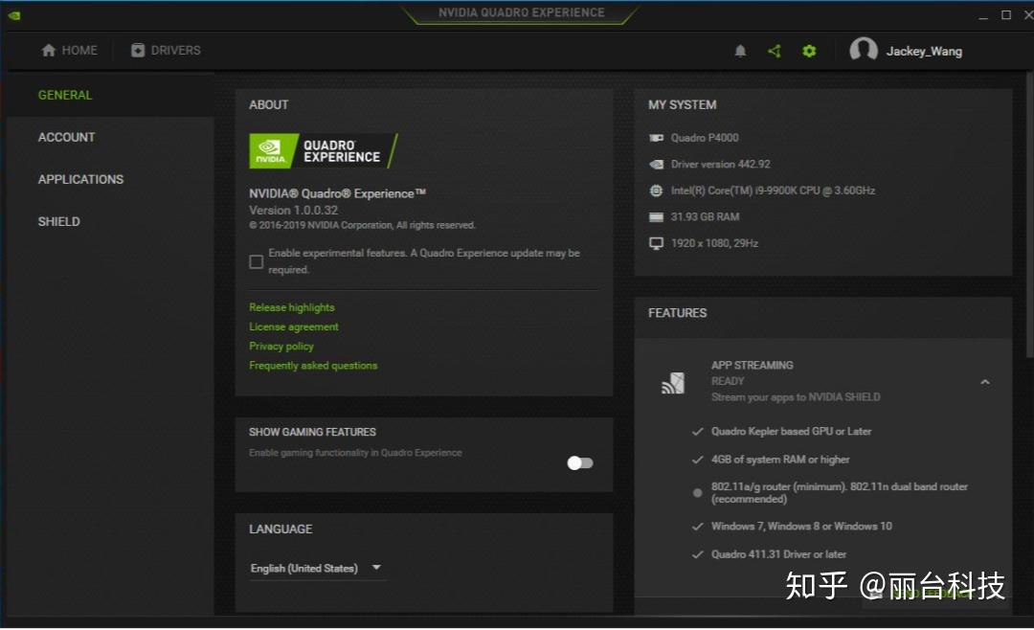Click the Quadro Kepler based GPU or Later text
Screen dimensions: 1034x630
point(792,432)
